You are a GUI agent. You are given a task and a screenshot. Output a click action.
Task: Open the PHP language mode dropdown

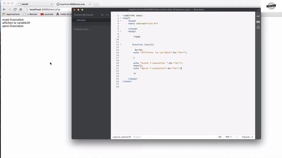[x=229, y=137]
